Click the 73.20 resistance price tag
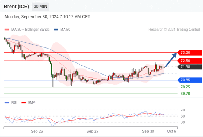 (189, 53)
